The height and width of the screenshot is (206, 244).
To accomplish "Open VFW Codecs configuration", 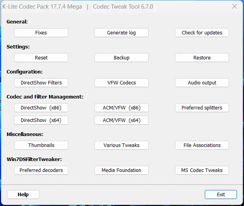I will coord(122,83).
